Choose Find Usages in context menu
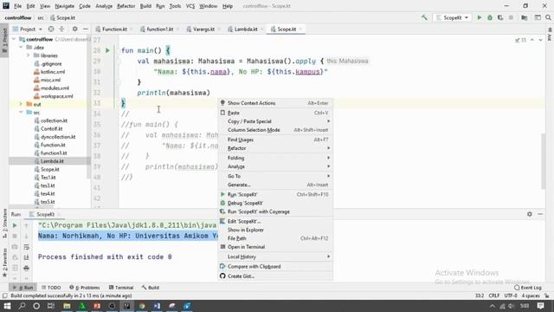Viewport: 554px width, 312px height. click(275, 140)
